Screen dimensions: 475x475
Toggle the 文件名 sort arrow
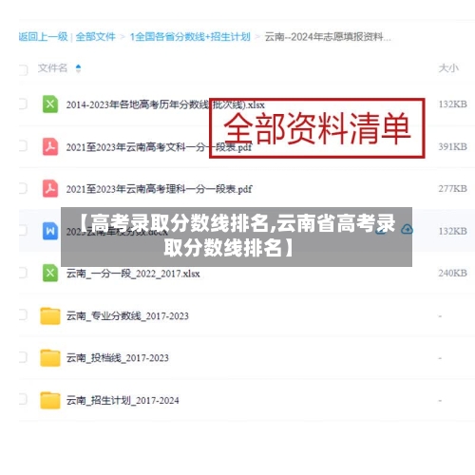pyautogui.click(x=78, y=68)
